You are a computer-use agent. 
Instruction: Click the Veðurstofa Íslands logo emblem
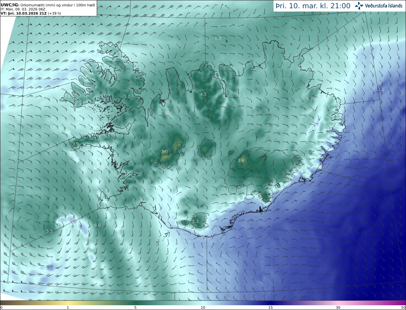[359, 5]
